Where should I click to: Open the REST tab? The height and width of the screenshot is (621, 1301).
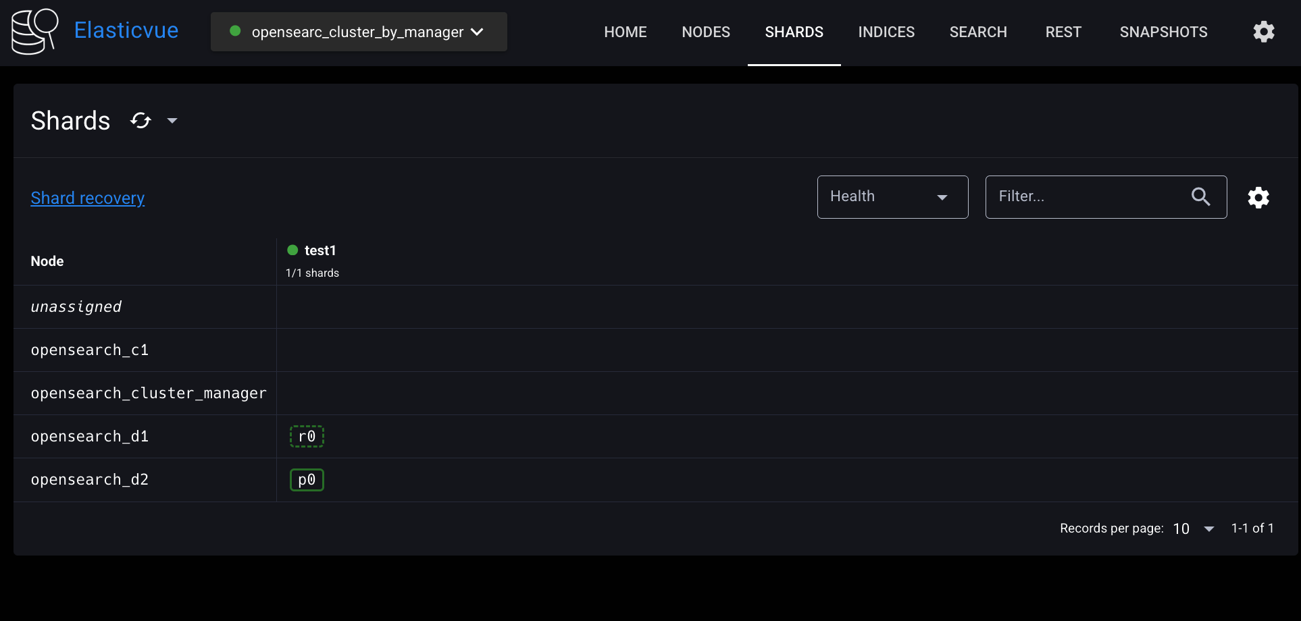[x=1063, y=32]
